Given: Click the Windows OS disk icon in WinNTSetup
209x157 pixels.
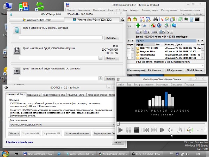Looking at the screenshot, I should tap(17, 71).
